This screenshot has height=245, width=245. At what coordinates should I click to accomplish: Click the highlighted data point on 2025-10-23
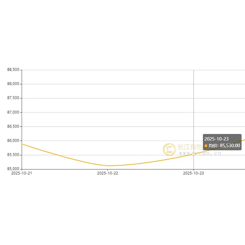[x=194, y=154]
